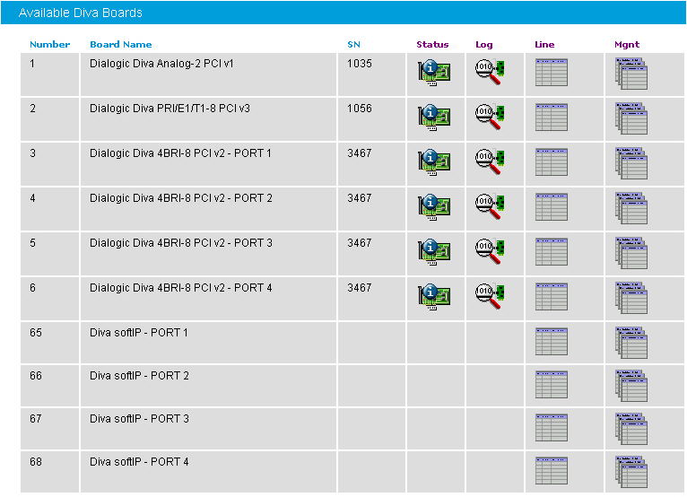
Task: Click the Number column header
Action: click(49, 45)
